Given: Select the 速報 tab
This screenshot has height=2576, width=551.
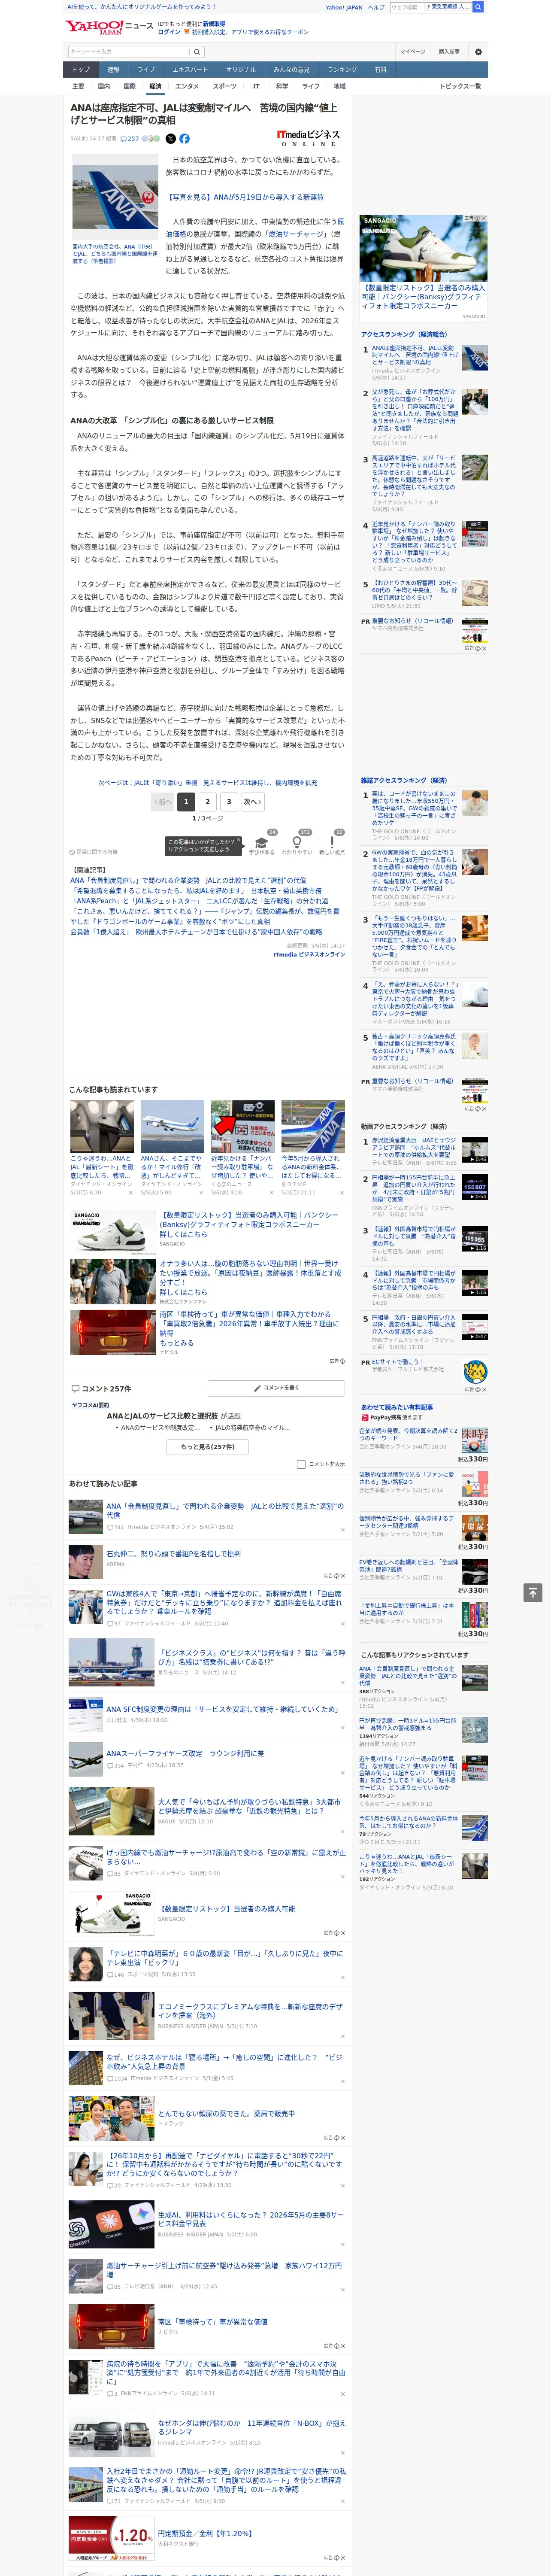Looking at the screenshot, I should [113, 70].
